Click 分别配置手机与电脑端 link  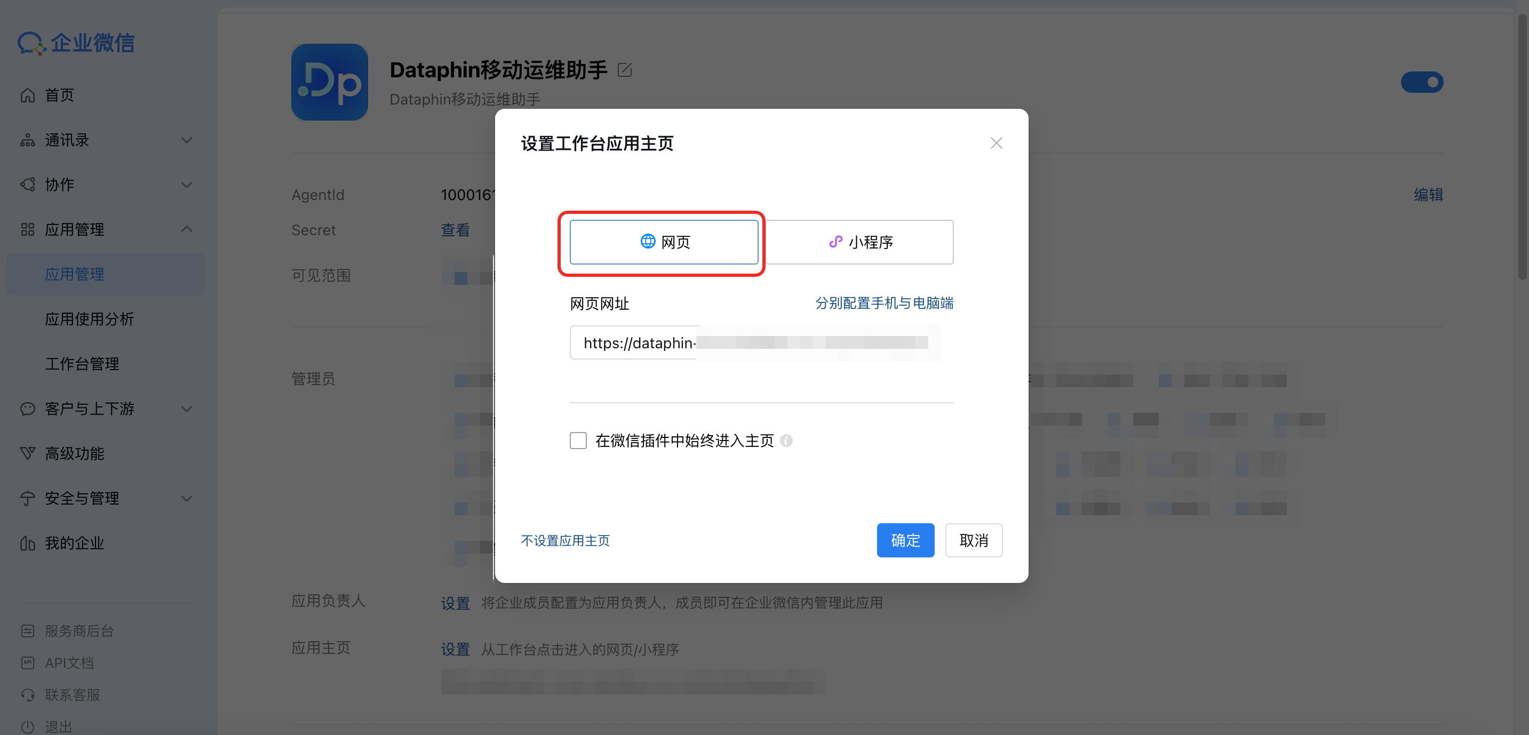(884, 303)
